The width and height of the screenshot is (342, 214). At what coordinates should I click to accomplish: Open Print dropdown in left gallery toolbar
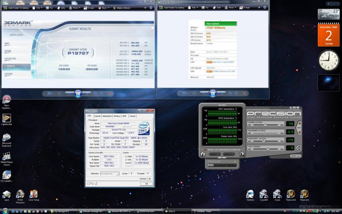[x=75, y=8]
